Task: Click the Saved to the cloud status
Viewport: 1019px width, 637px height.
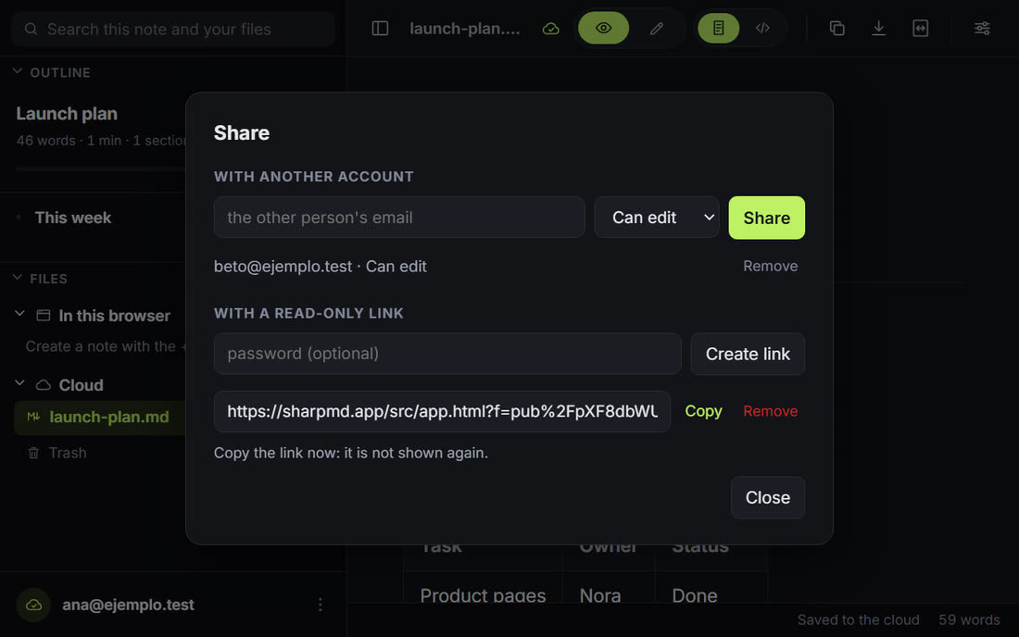Action: click(x=858, y=620)
